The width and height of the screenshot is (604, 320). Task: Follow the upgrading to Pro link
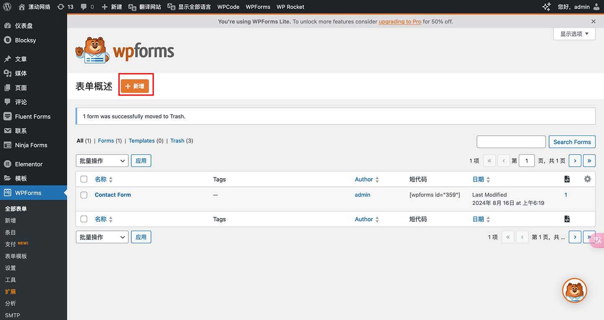(400, 21)
